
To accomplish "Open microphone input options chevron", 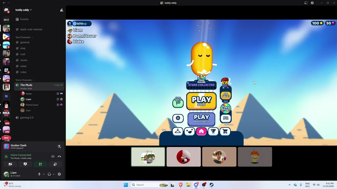I will click(44, 174).
